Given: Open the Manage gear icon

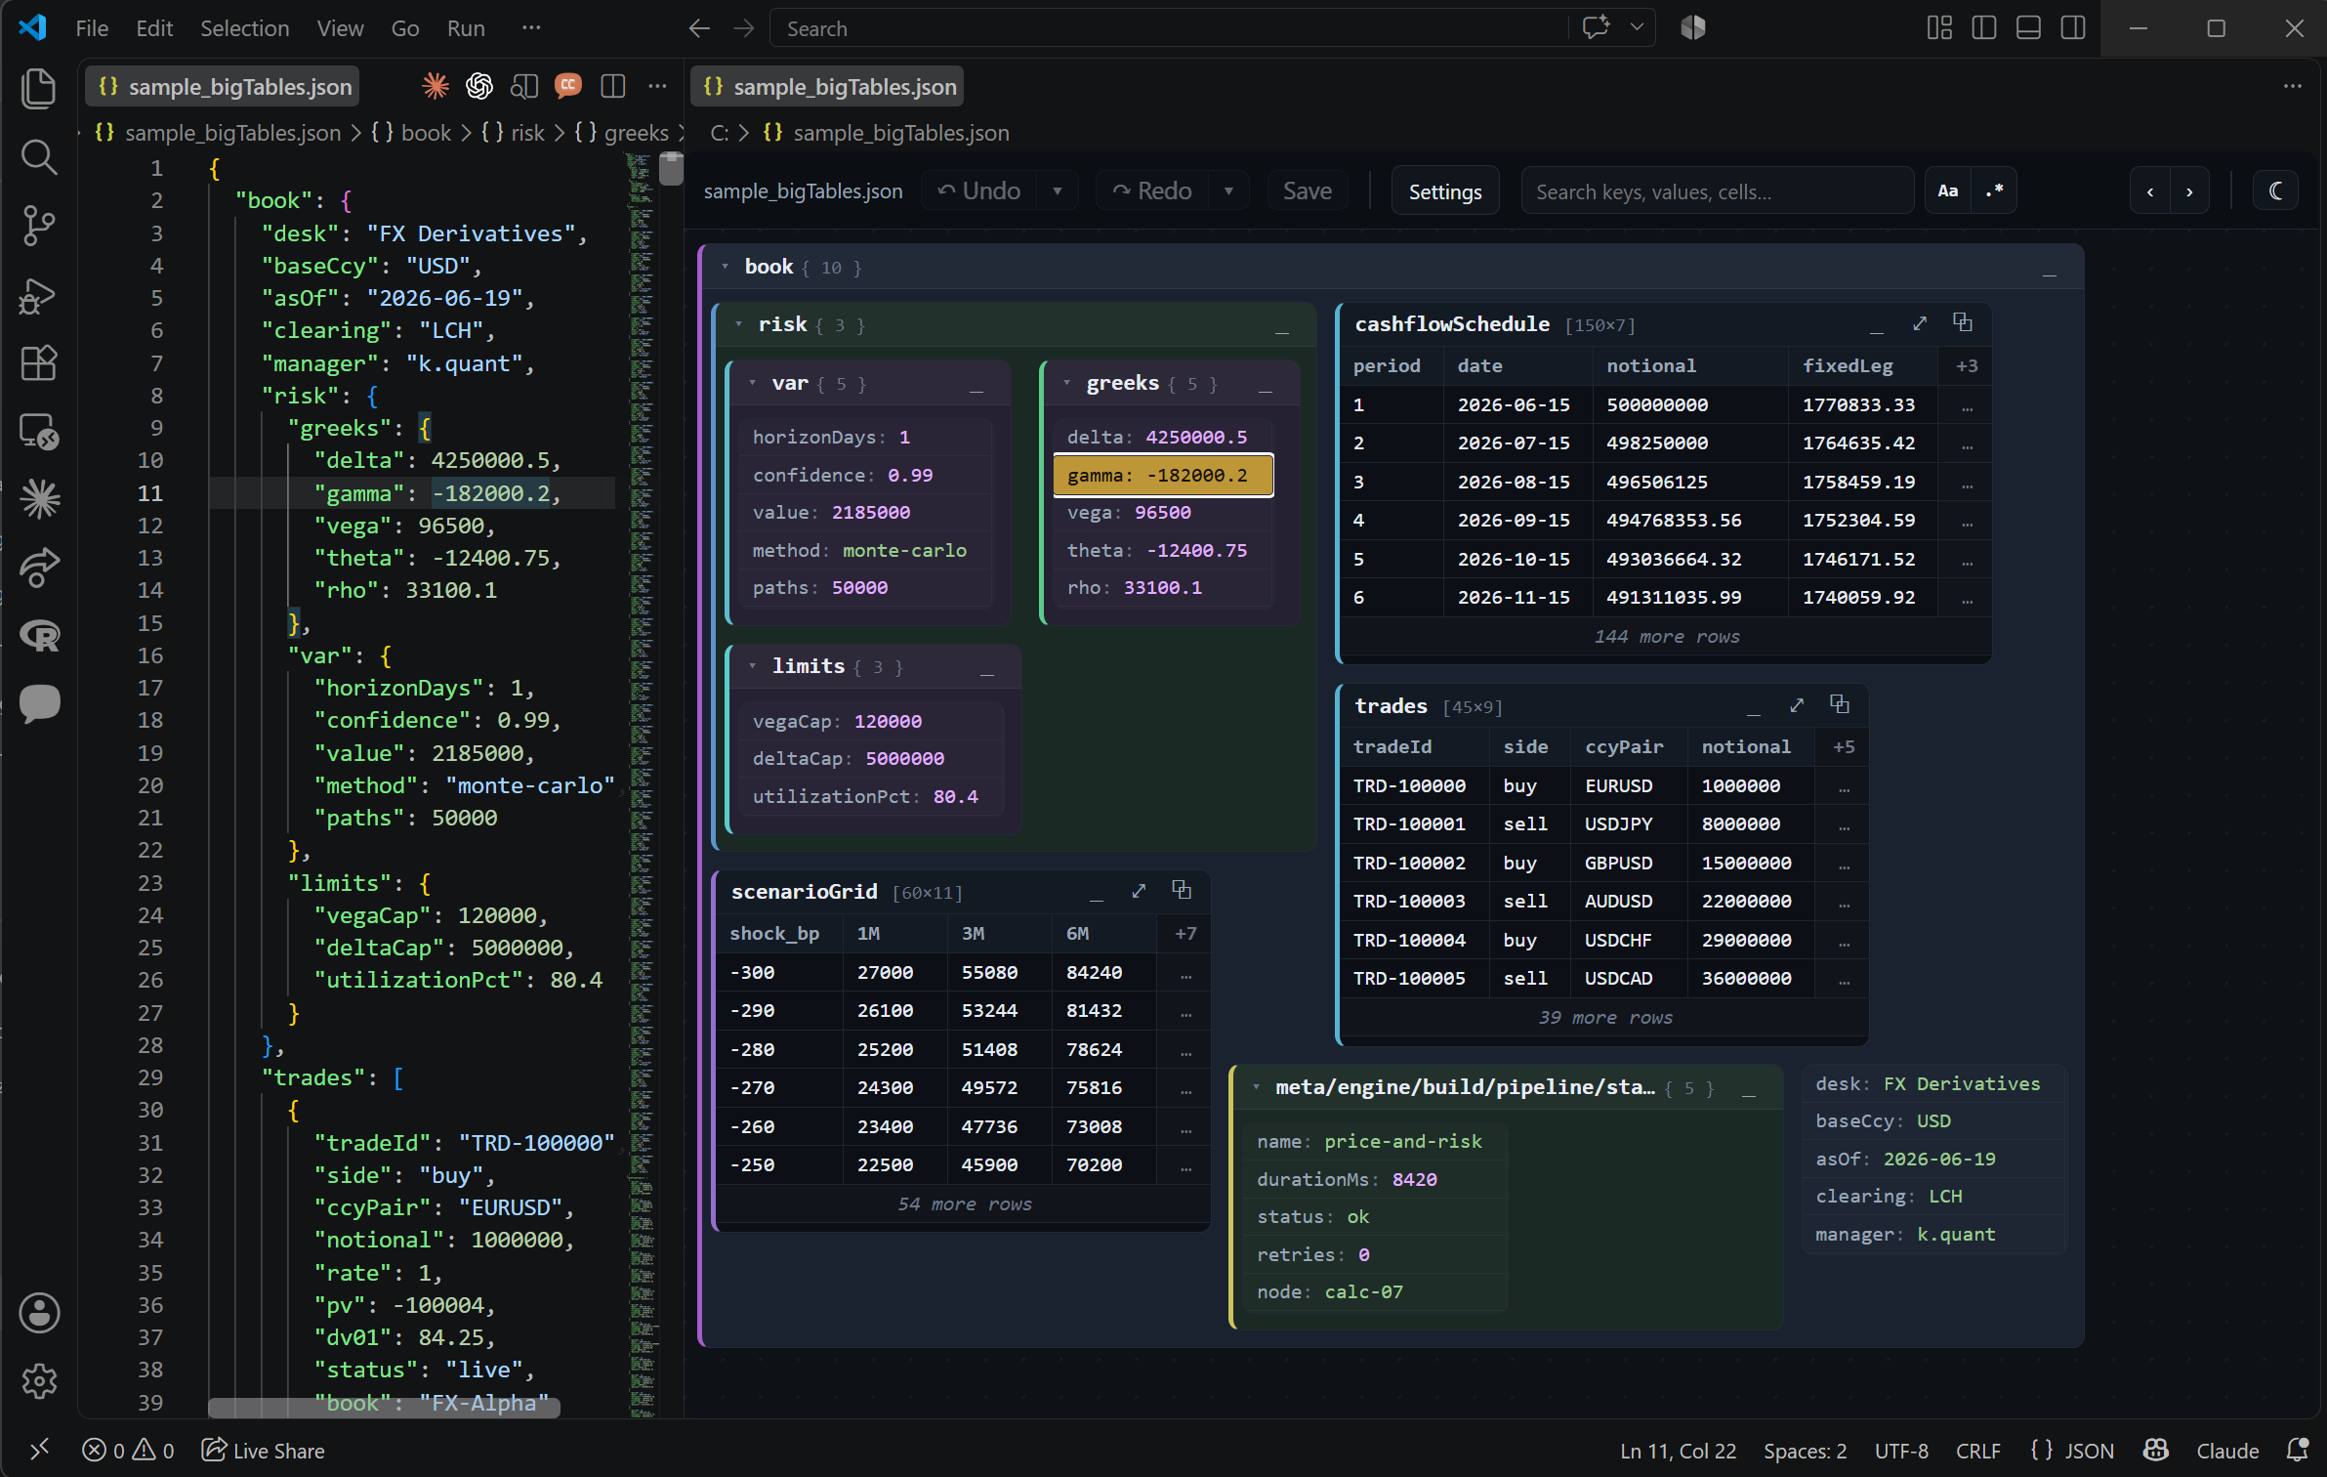Looking at the screenshot, I should pos(39,1381).
